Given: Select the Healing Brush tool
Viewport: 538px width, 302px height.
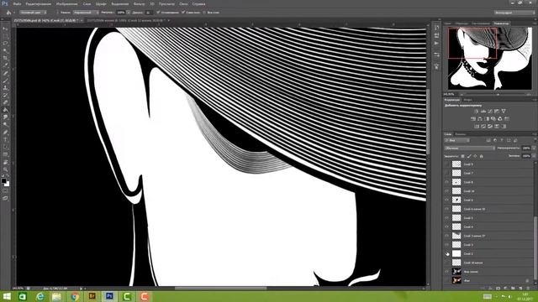Looking at the screenshot, I should point(5,73).
